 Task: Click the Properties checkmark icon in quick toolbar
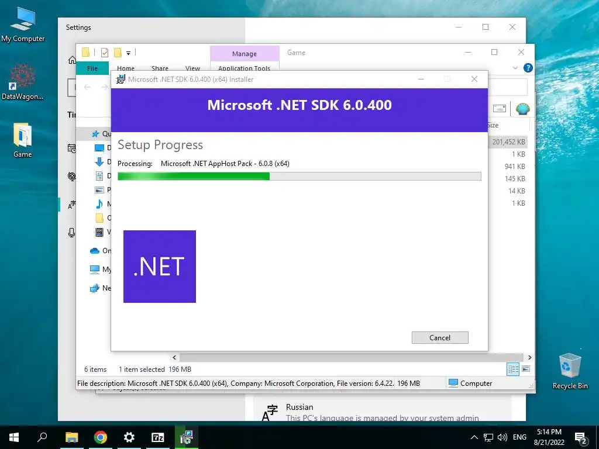pyautogui.click(x=105, y=52)
